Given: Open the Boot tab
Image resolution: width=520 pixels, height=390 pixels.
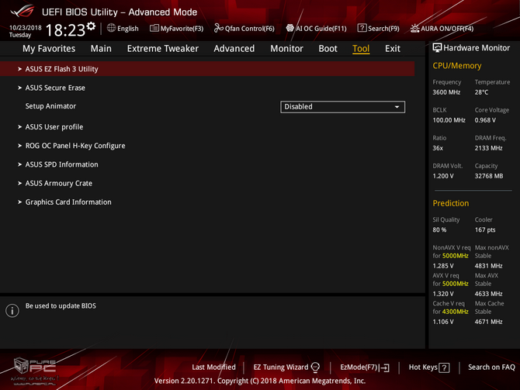Looking at the screenshot, I should 328,49.
